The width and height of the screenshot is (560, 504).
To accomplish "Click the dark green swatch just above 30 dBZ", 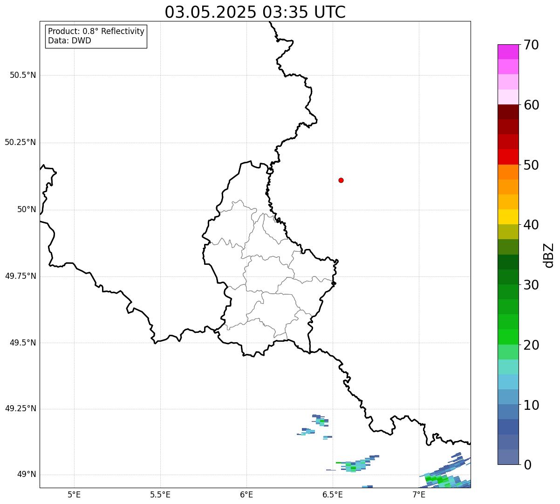I will [x=508, y=277].
